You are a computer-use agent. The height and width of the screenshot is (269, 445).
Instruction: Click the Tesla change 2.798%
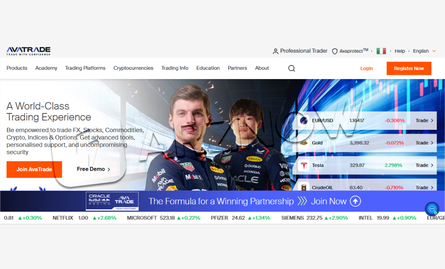pyautogui.click(x=393, y=166)
